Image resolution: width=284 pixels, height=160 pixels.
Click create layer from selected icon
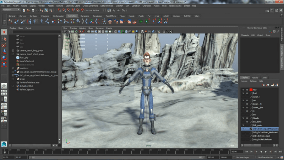click(277, 85)
